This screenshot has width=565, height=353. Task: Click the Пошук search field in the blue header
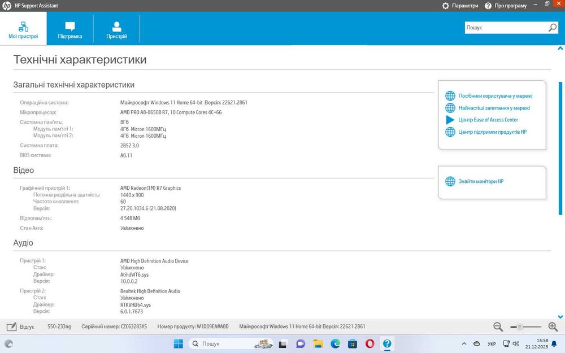coord(506,27)
